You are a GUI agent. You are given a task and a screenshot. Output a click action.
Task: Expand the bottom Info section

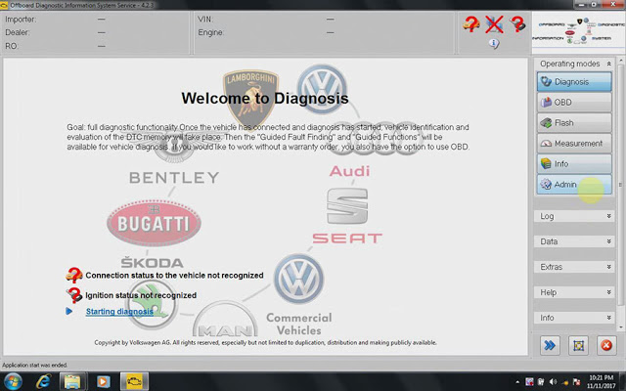574,318
